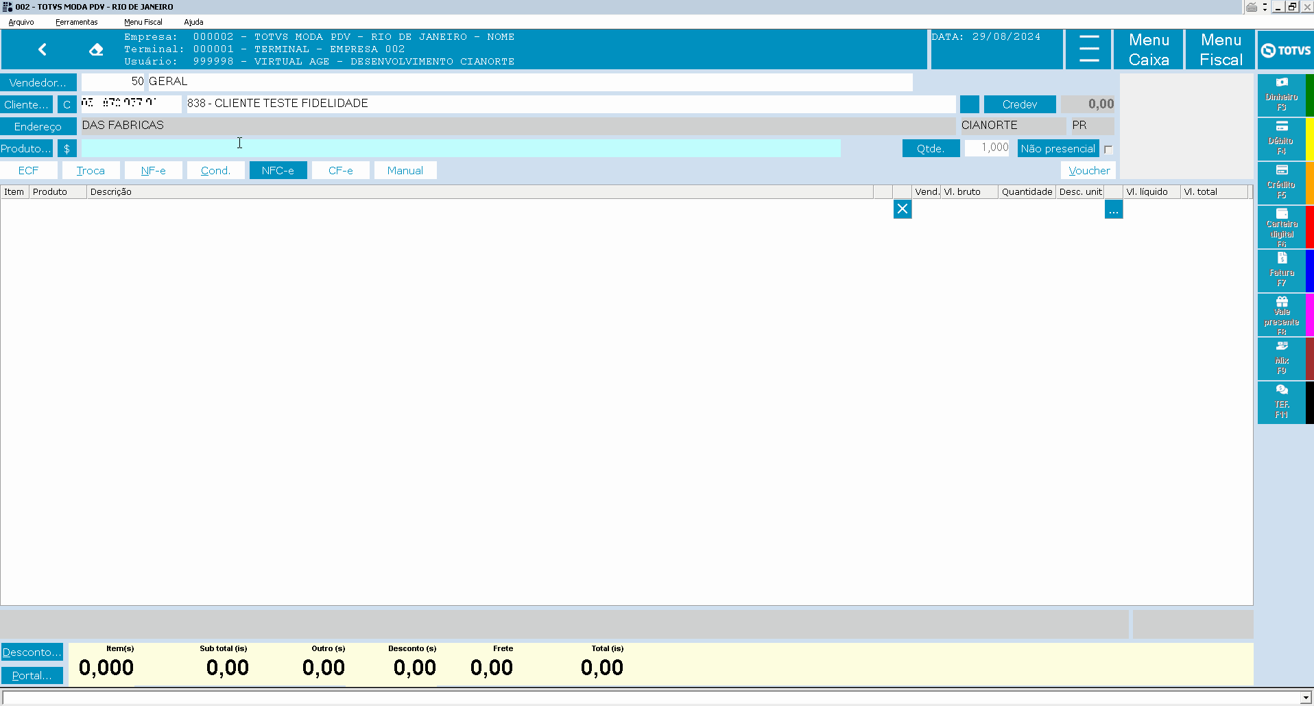
Task: Click the Endereço button
Action: click(38, 126)
